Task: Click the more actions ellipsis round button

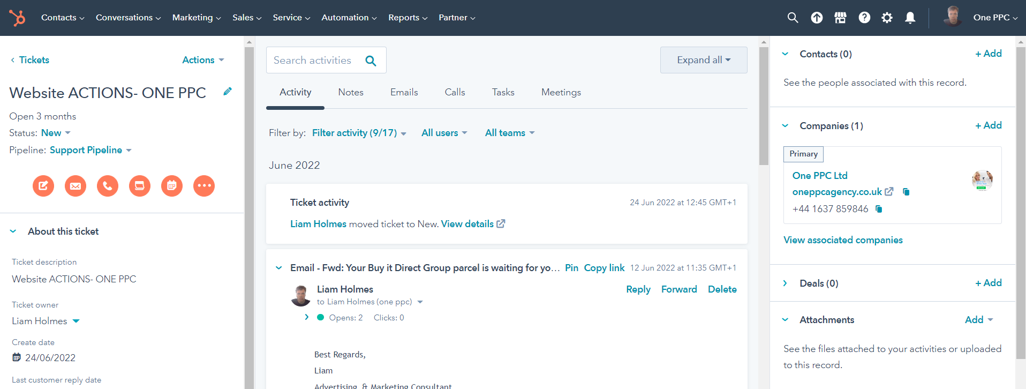Action: 204,186
